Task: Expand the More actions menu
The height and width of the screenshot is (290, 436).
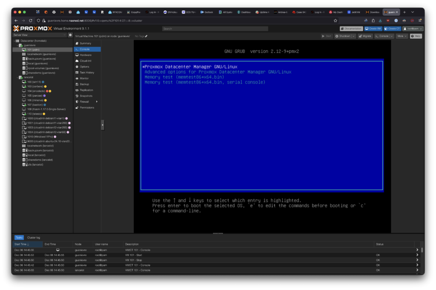Action: [x=402, y=36]
